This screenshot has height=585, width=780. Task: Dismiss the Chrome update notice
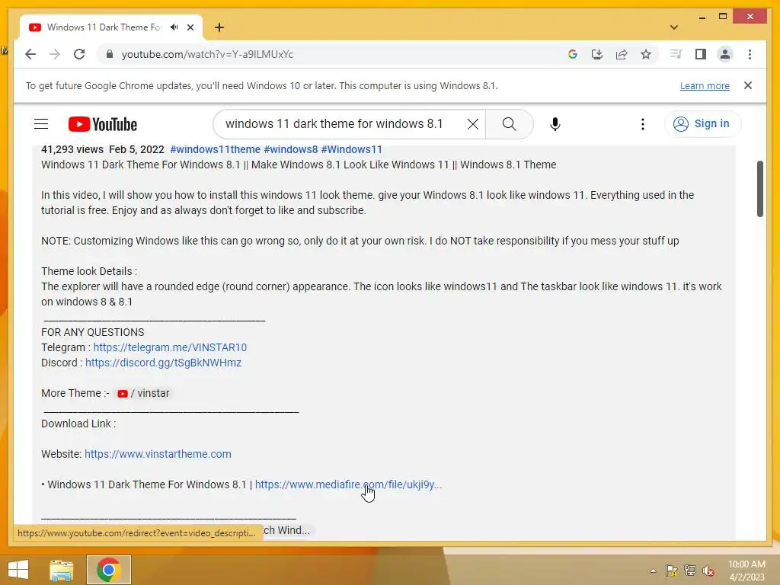tap(748, 85)
